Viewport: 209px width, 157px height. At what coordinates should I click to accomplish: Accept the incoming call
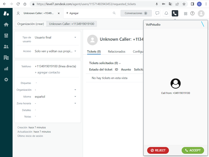pos(193,150)
